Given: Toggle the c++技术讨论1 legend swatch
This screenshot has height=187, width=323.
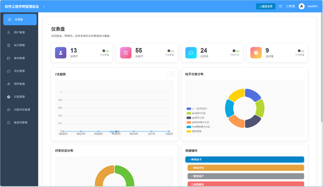Looking at the screenshot, I should click(x=189, y=109).
